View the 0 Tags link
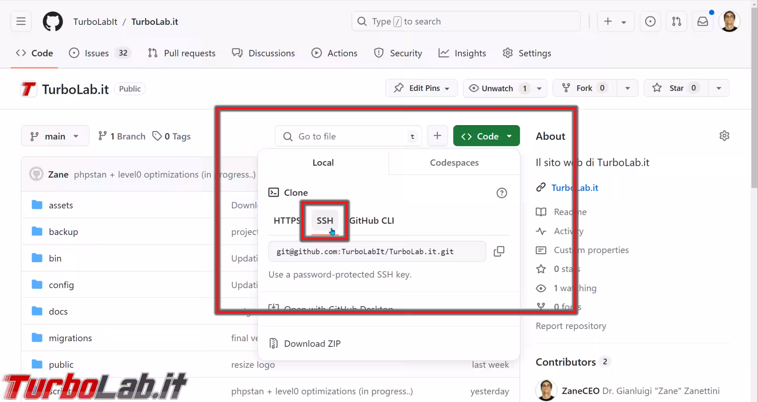This screenshot has width=758, height=402. pos(172,136)
